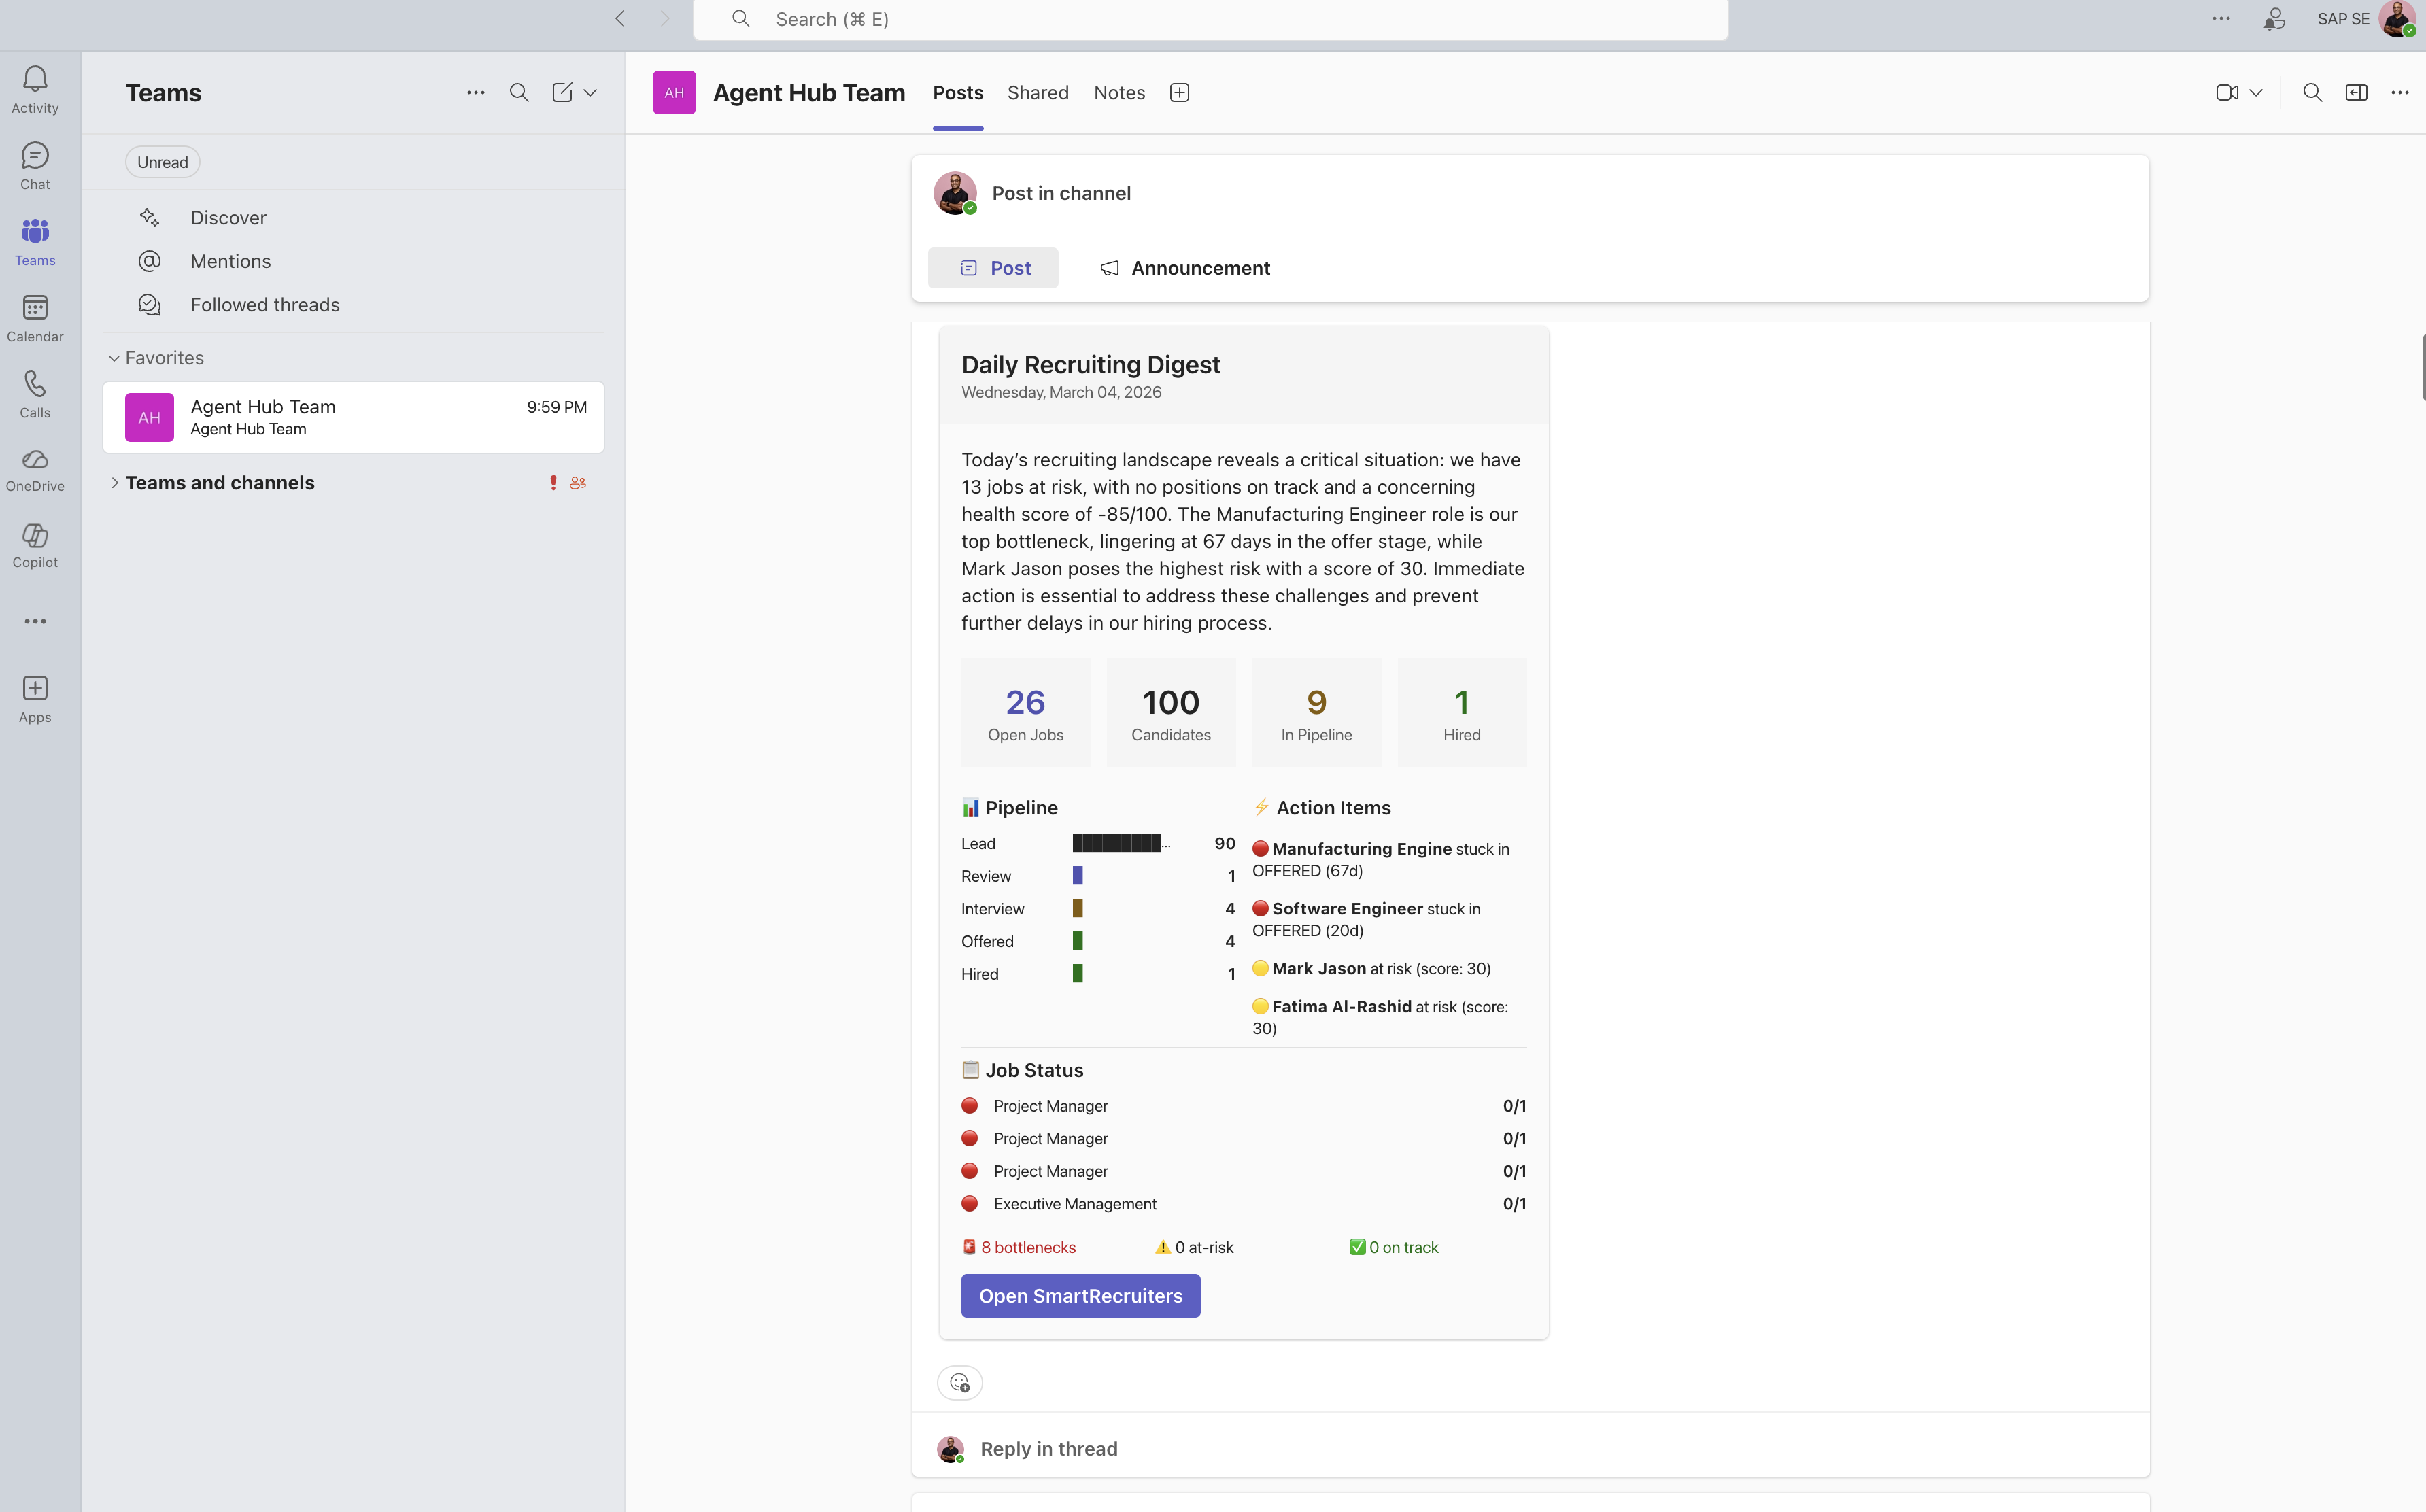Open the Apps store icon
The height and width of the screenshot is (1512, 2426).
35,699
